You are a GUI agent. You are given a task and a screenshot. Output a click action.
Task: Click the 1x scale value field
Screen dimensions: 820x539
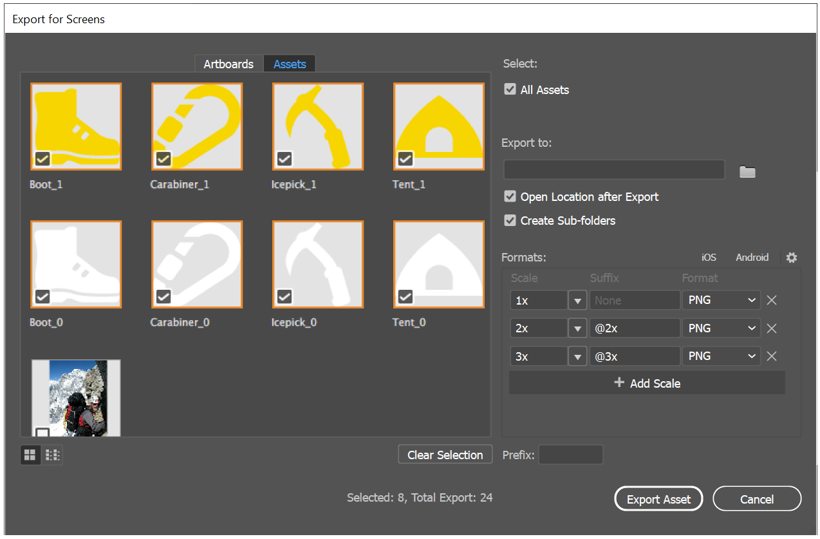pos(539,300)
